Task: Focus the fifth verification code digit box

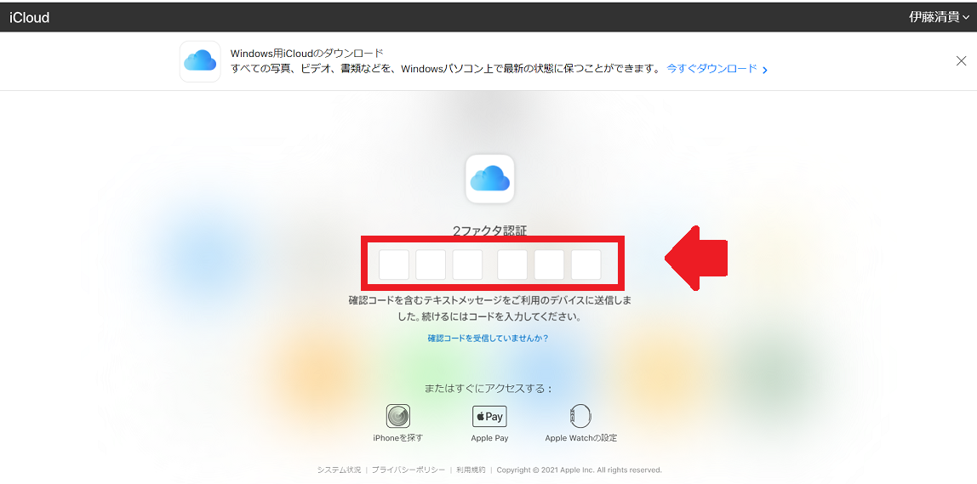Action: [x=549, y=265]
